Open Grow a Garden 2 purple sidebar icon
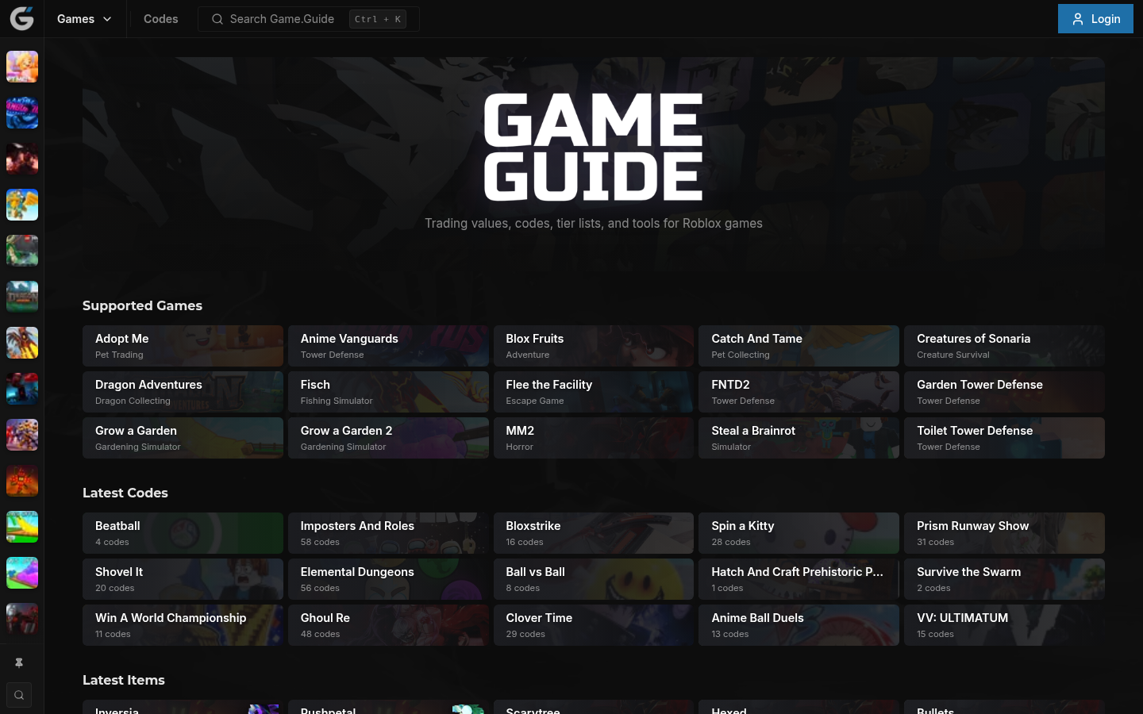This screenshot has width=1143, height=714. pyautogui.click(x=22, y=573)
